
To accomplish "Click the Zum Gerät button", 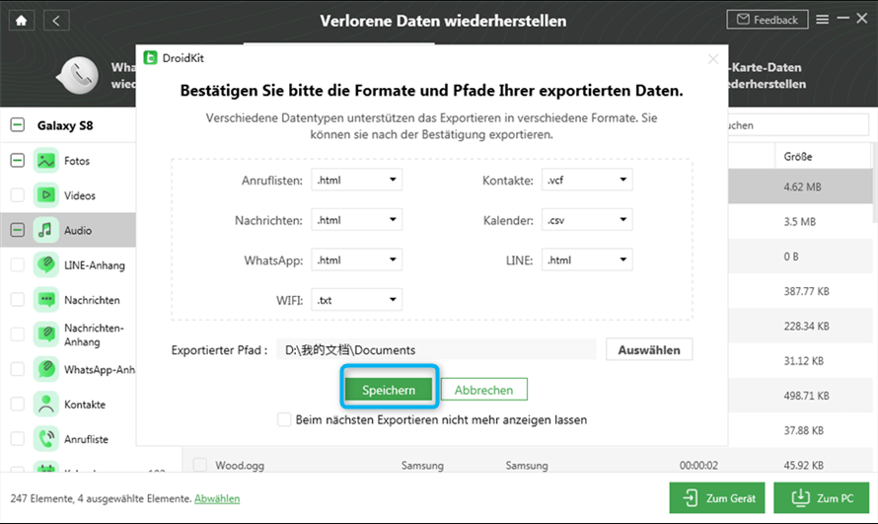I will pos(717,497).
